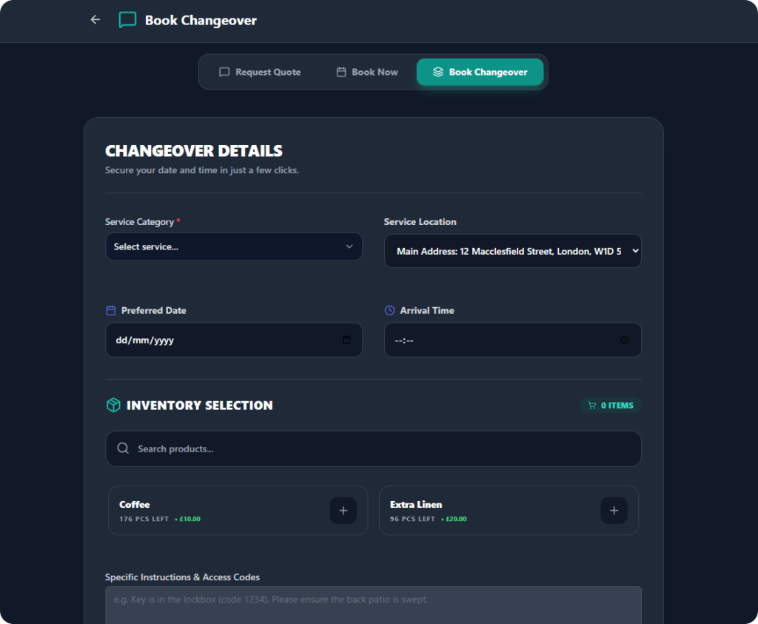Click the chat bubble icon beside title

click(127, 20)
